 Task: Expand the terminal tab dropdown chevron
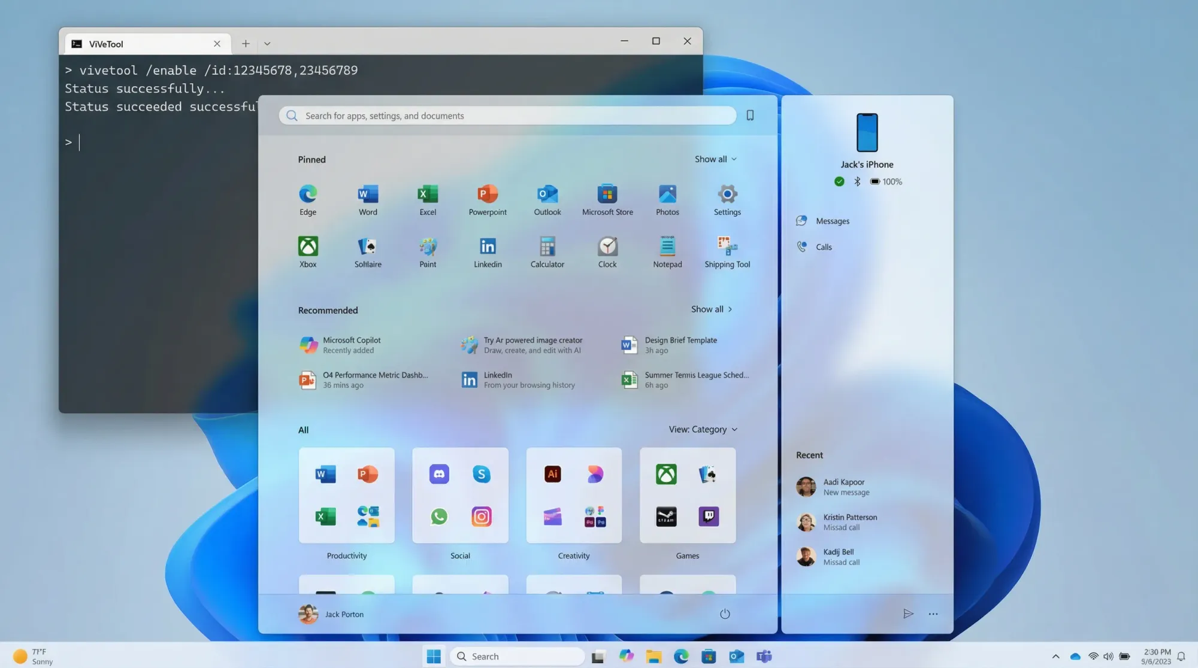267,44
